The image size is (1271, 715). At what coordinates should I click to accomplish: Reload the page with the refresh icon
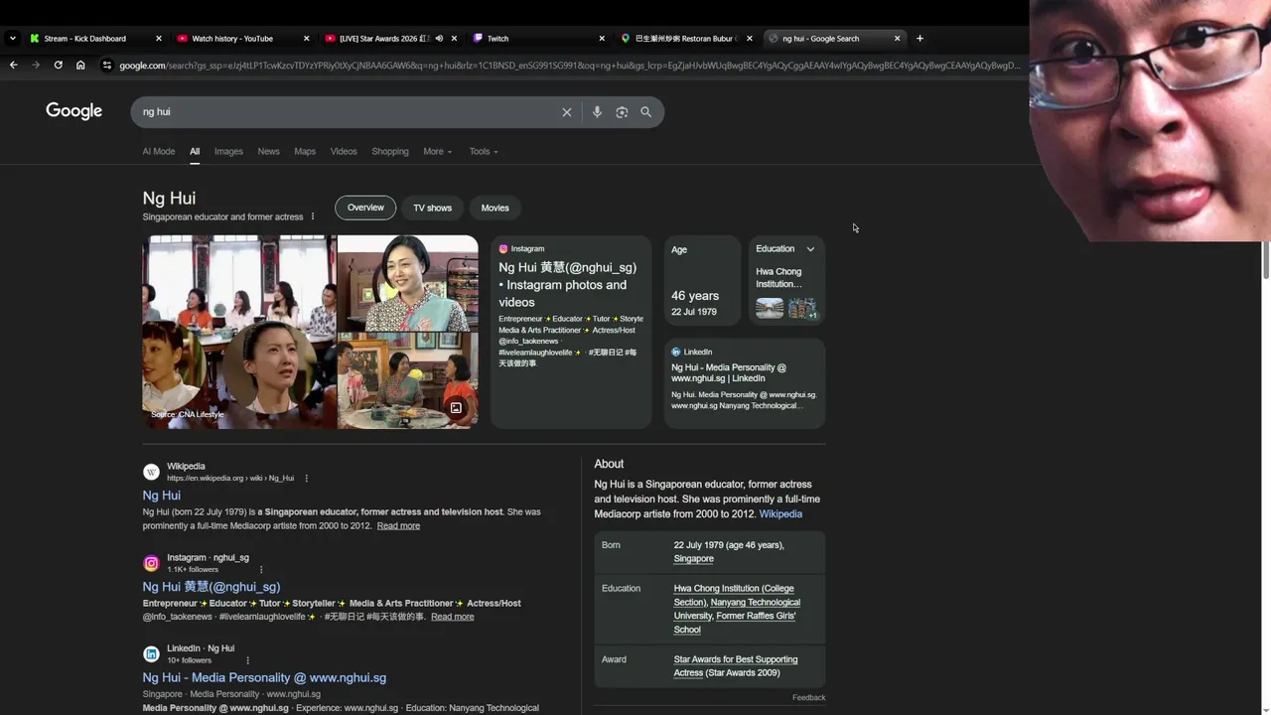coord(58,66)
